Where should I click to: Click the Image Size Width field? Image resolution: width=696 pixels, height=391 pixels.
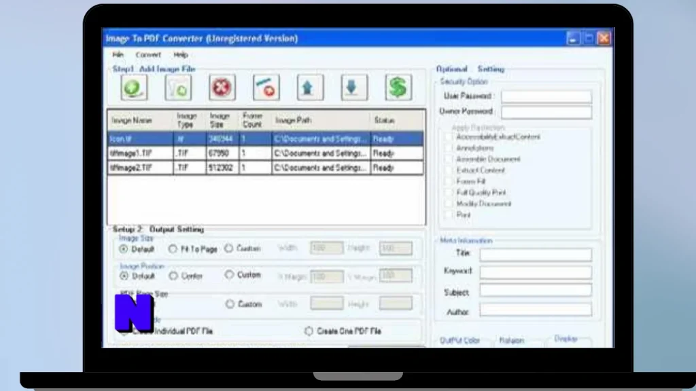click(327, 248)
